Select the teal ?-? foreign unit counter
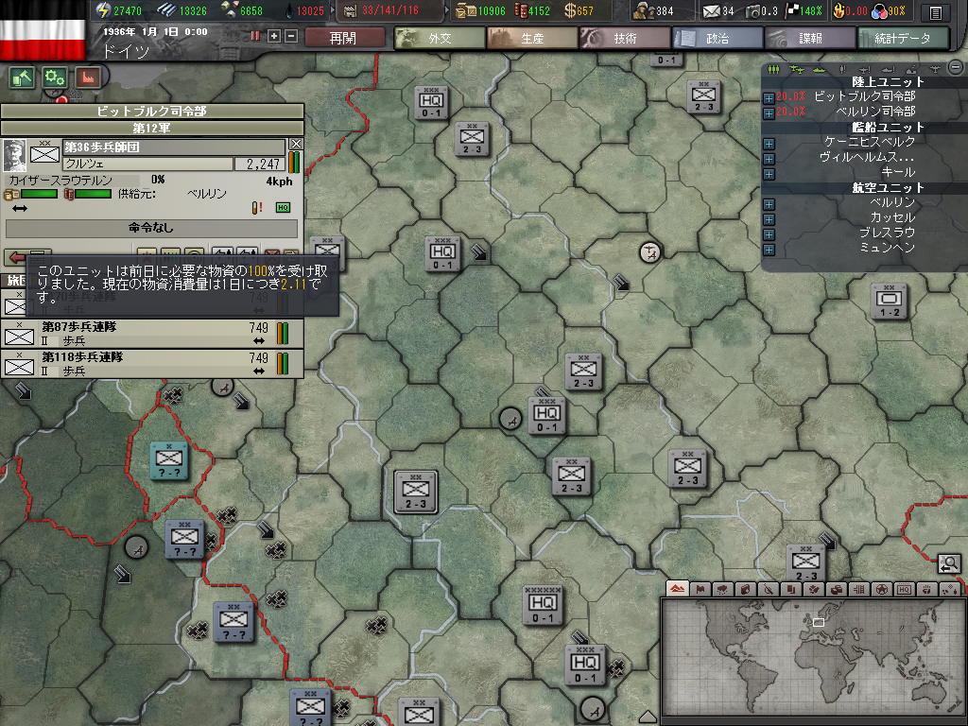 point(168,461)
